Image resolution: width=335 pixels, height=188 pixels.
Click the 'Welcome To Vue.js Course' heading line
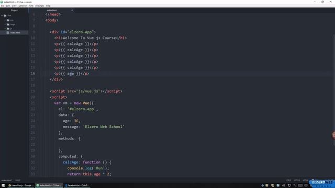90,38
